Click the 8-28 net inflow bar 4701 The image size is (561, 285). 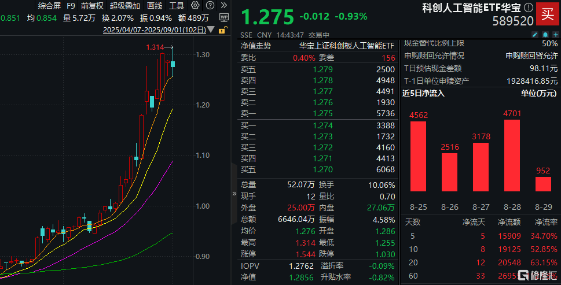[x=512, y=156]
